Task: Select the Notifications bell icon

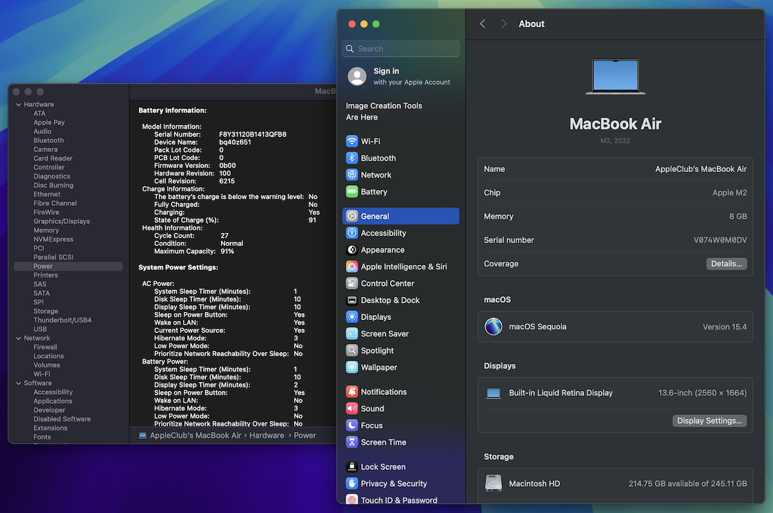Action: pos(352,392)
